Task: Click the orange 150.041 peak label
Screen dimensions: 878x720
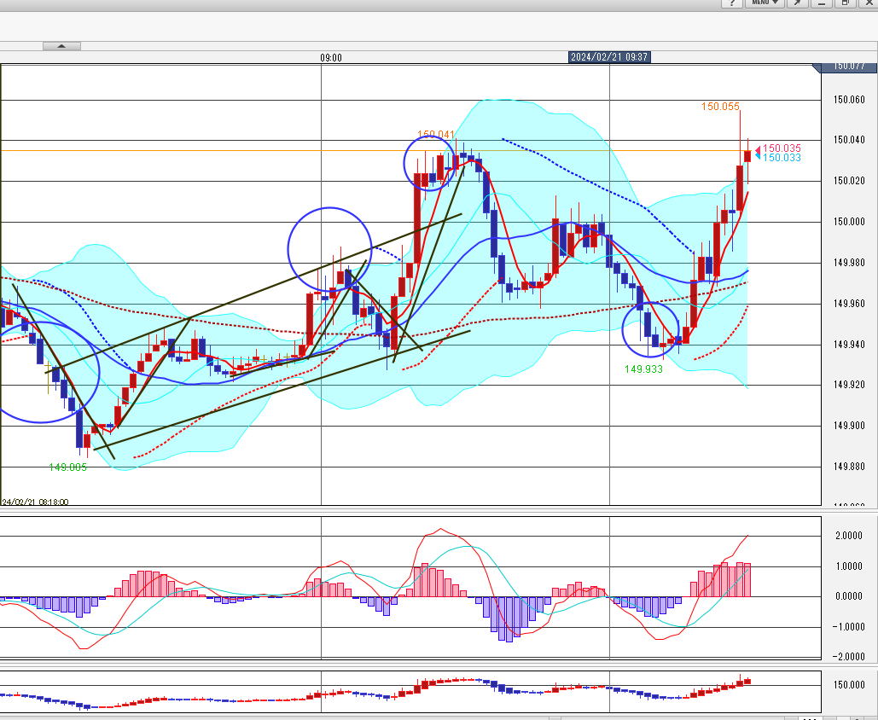Action: coord(435,135)
